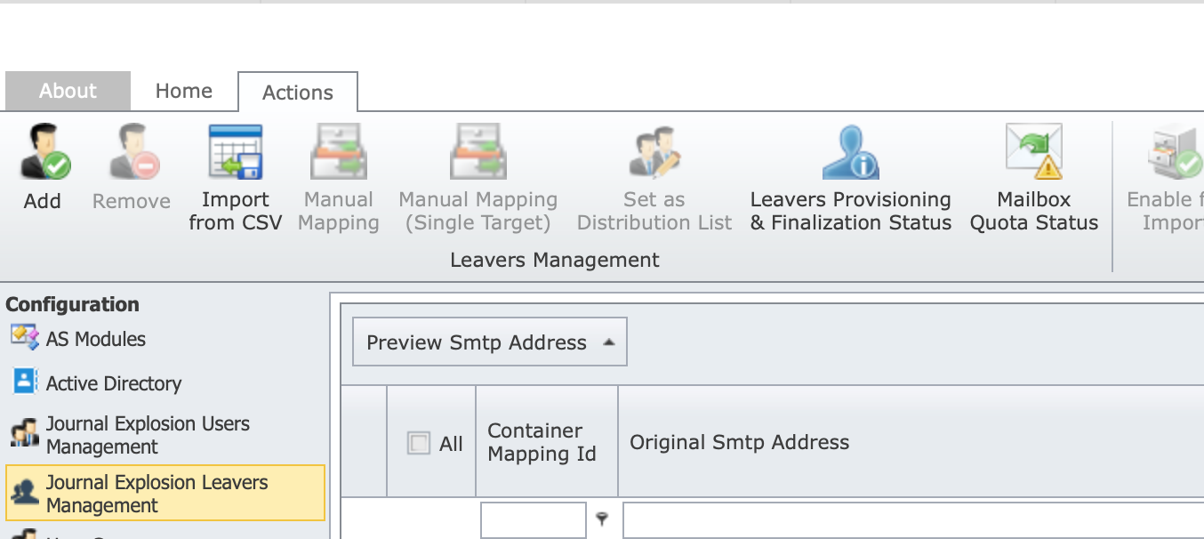Viewport: 1204px width, 539px height.
Task: Select the Actions tab
Action: pos(298,93)
